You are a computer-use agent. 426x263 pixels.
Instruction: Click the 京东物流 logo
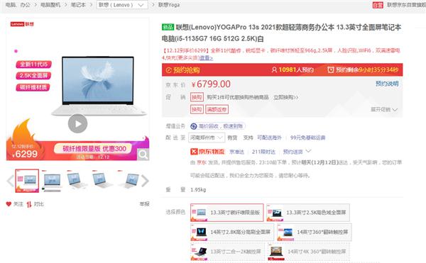(207, 152)
